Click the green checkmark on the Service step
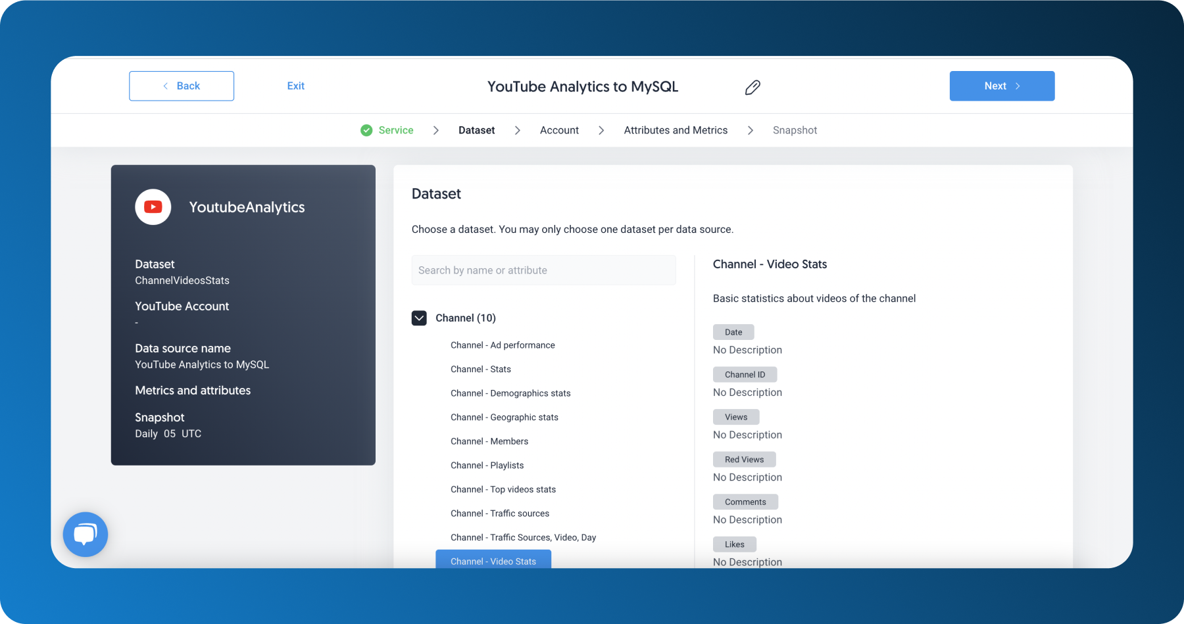This screenshot has height=624, width=1184. pyautogui.click(x=366, y=130)
